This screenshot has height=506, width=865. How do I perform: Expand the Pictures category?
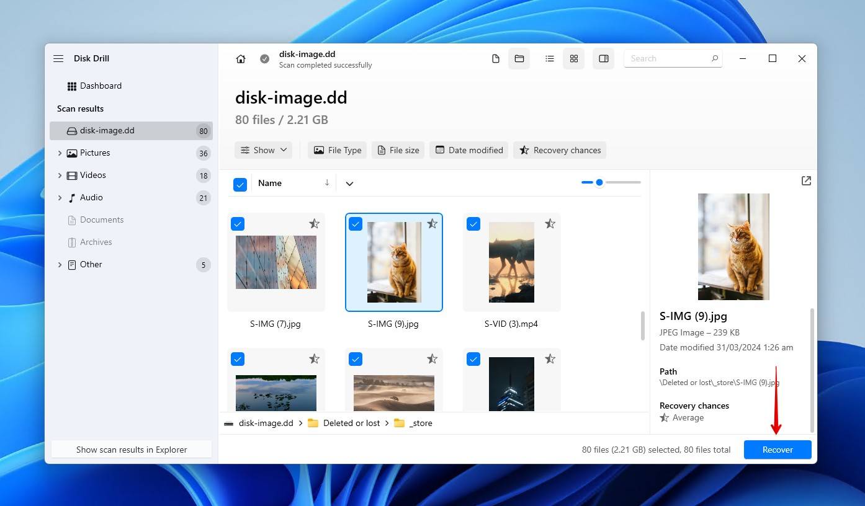tap(60, 153)
